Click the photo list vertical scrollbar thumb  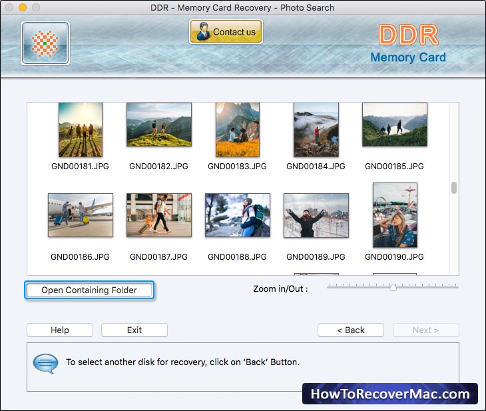[454, 188]
